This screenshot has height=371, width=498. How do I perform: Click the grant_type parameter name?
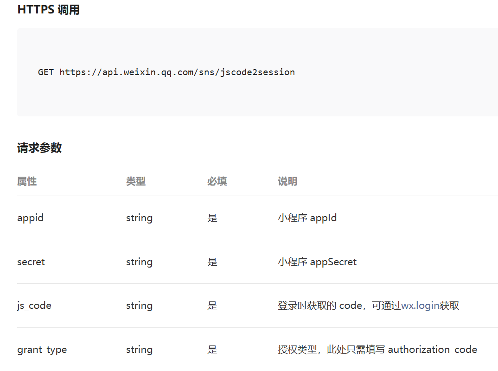click(42, 350)
